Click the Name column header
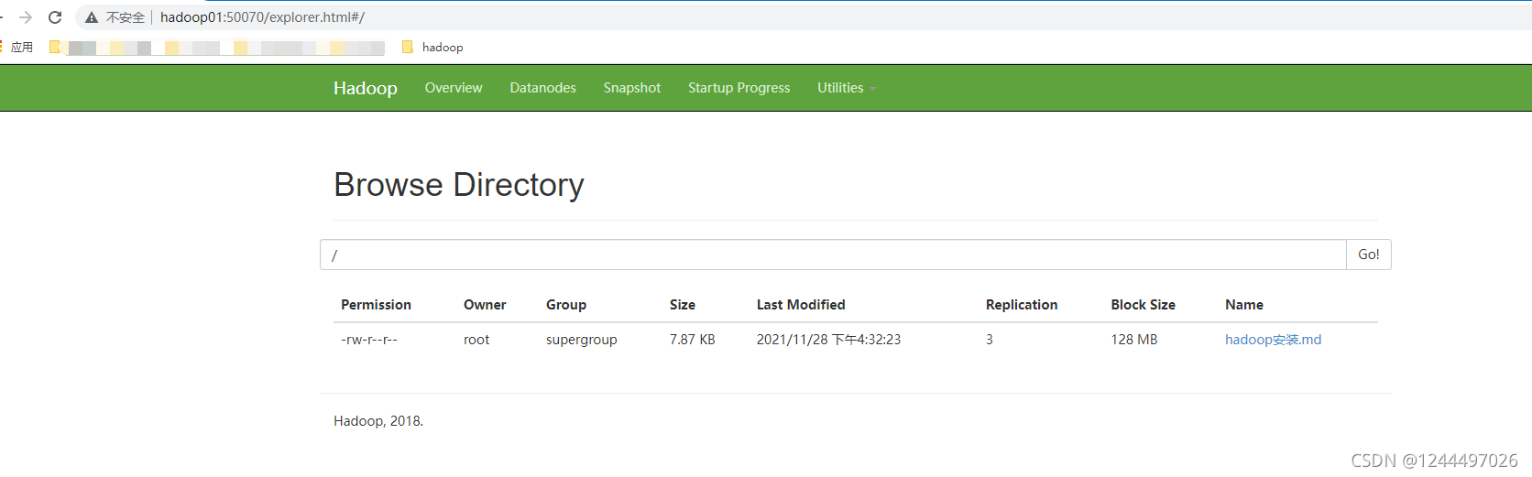1532x477 pixels. click(1244, 305)
